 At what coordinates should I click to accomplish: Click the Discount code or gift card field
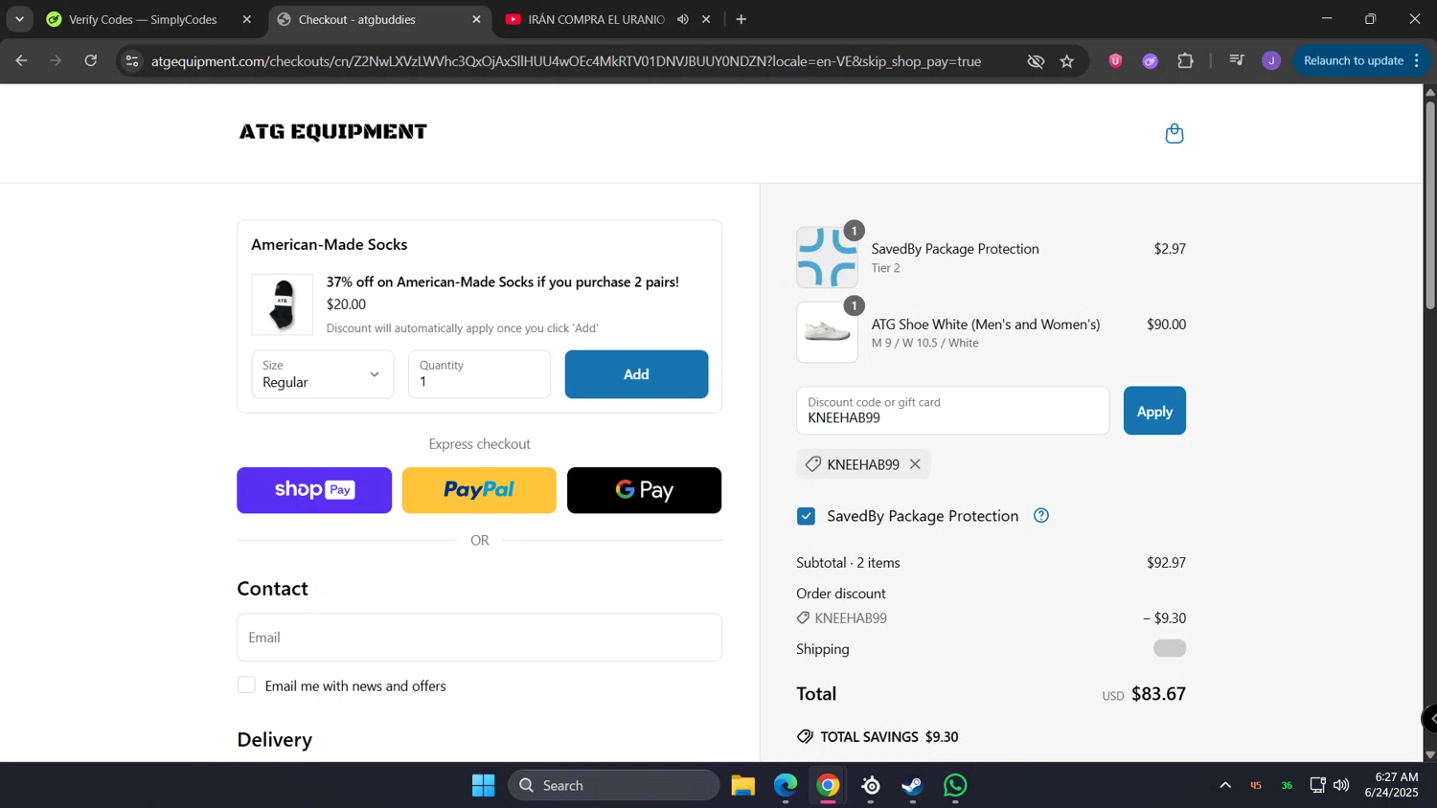952,411
